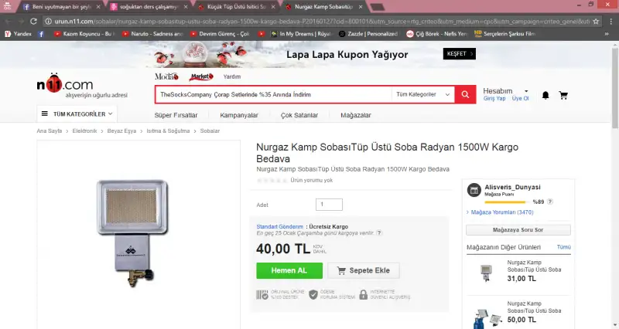Open the 31,00 TL product thumbnail
The image size is (619, 329).
tap(486, 273)
